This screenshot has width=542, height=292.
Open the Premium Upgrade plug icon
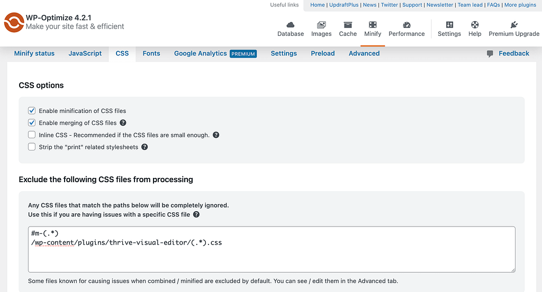click(x=514, y=25)
